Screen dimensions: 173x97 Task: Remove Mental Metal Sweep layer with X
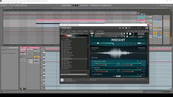(x=145, y=61)
